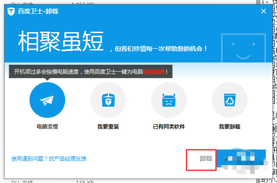The width and height of the screenshot is (277, 183).
Task: Click the 百度卫士-卸载 window title
Action: pos(38,11)
